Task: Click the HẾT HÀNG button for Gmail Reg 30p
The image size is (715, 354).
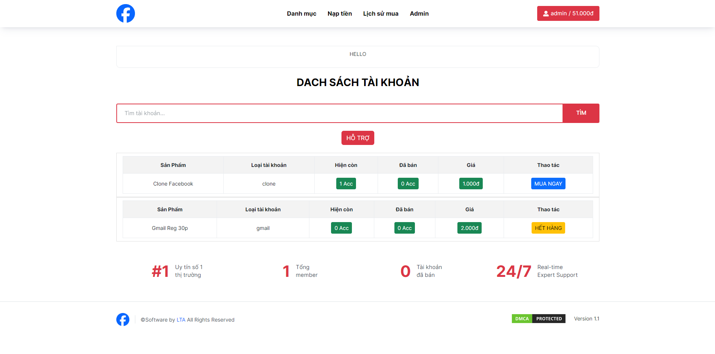Action: (548, 228)
